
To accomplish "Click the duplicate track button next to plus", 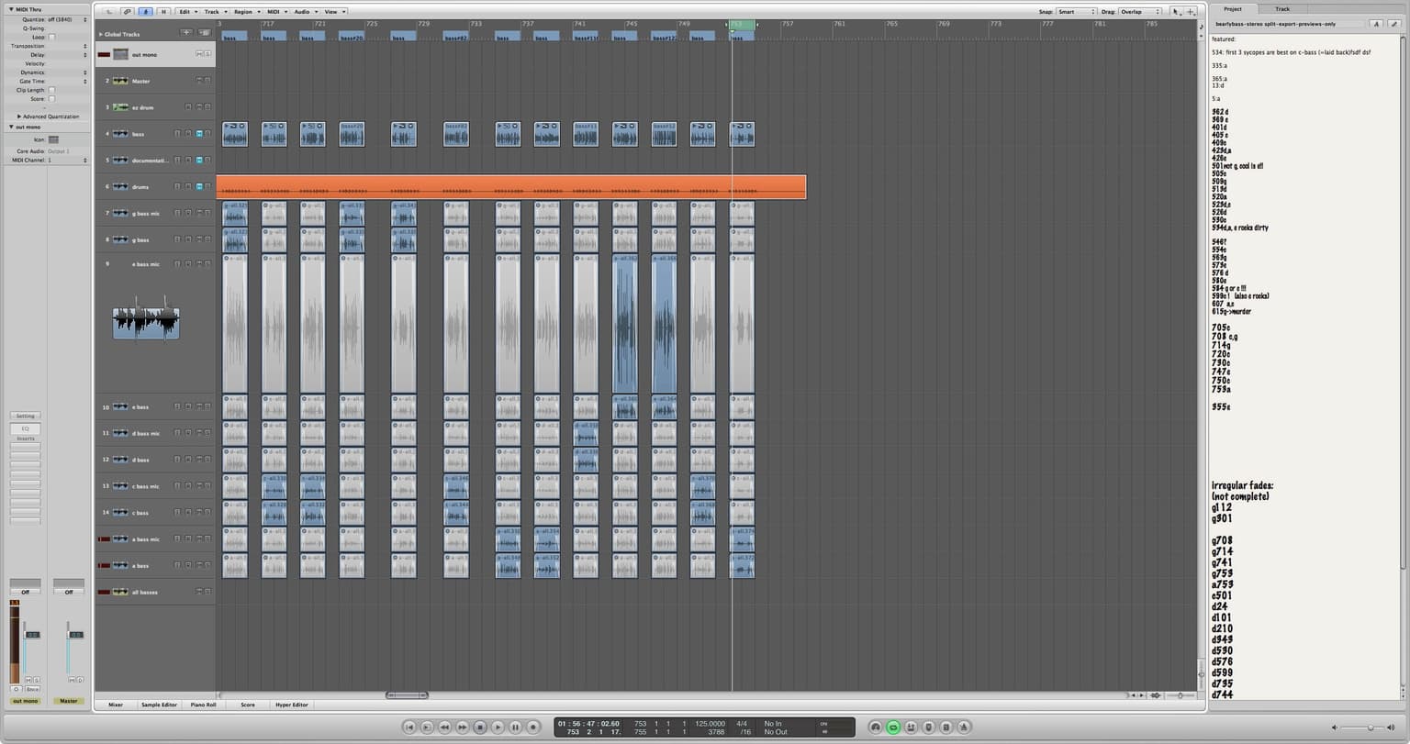I will [204, 33].
